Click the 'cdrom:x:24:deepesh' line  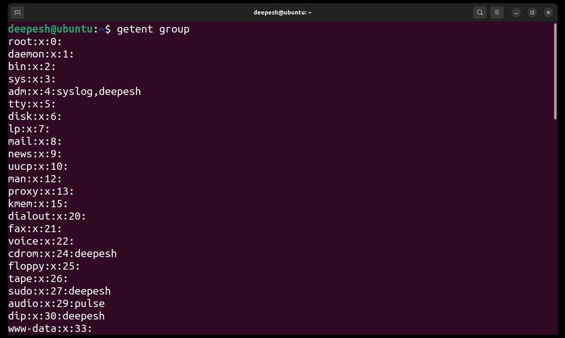click(x=62, y=253)
